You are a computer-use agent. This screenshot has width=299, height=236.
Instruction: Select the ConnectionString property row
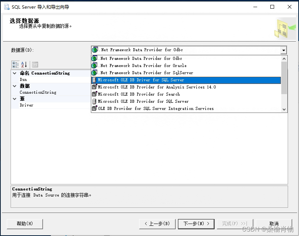click(51, 93)
